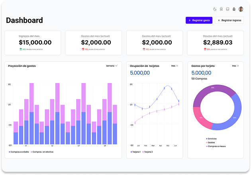Open the inbox tray icon
Screen dimensions: 251x175
[x=227, y=9]
